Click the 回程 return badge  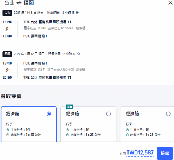coord(7,54)
